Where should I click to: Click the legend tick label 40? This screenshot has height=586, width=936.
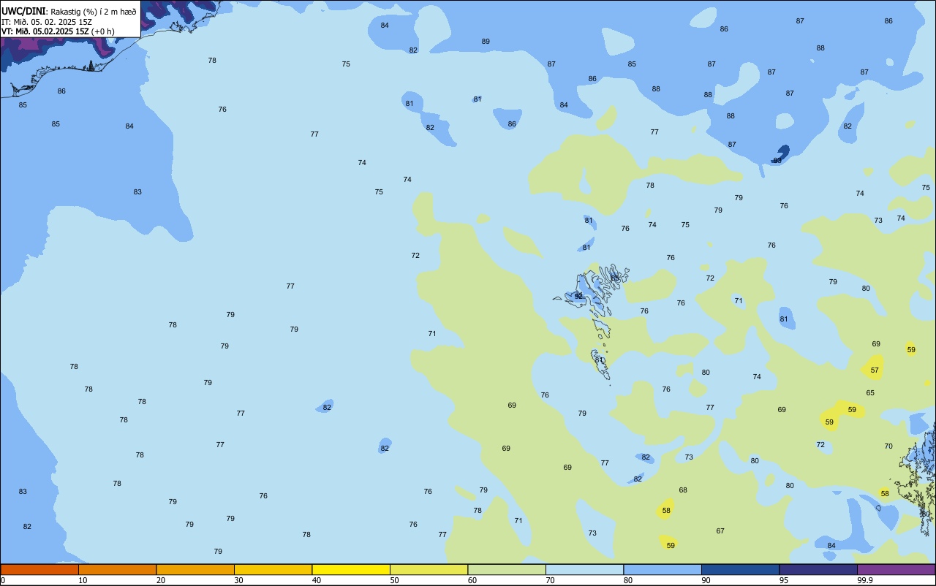tap(317, 580)
